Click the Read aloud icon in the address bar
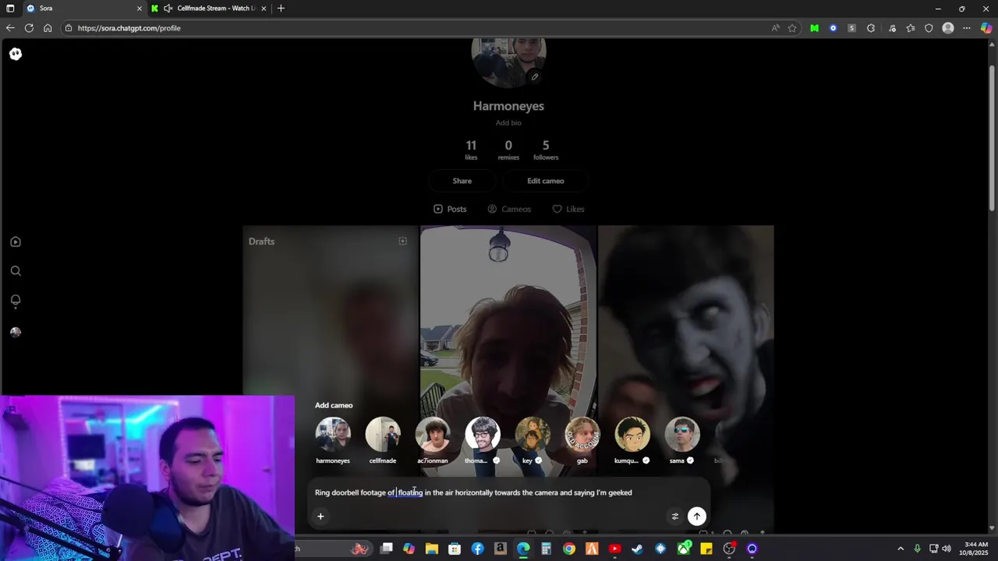The image size is (998, 561). (x=775, y=28)
